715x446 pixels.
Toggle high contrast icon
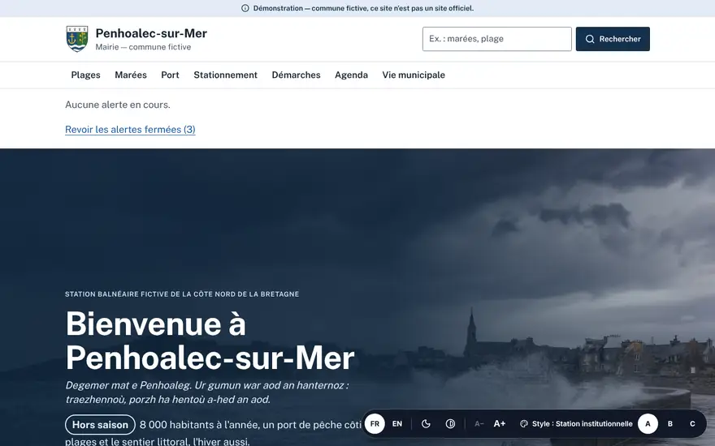click(450, 423)
